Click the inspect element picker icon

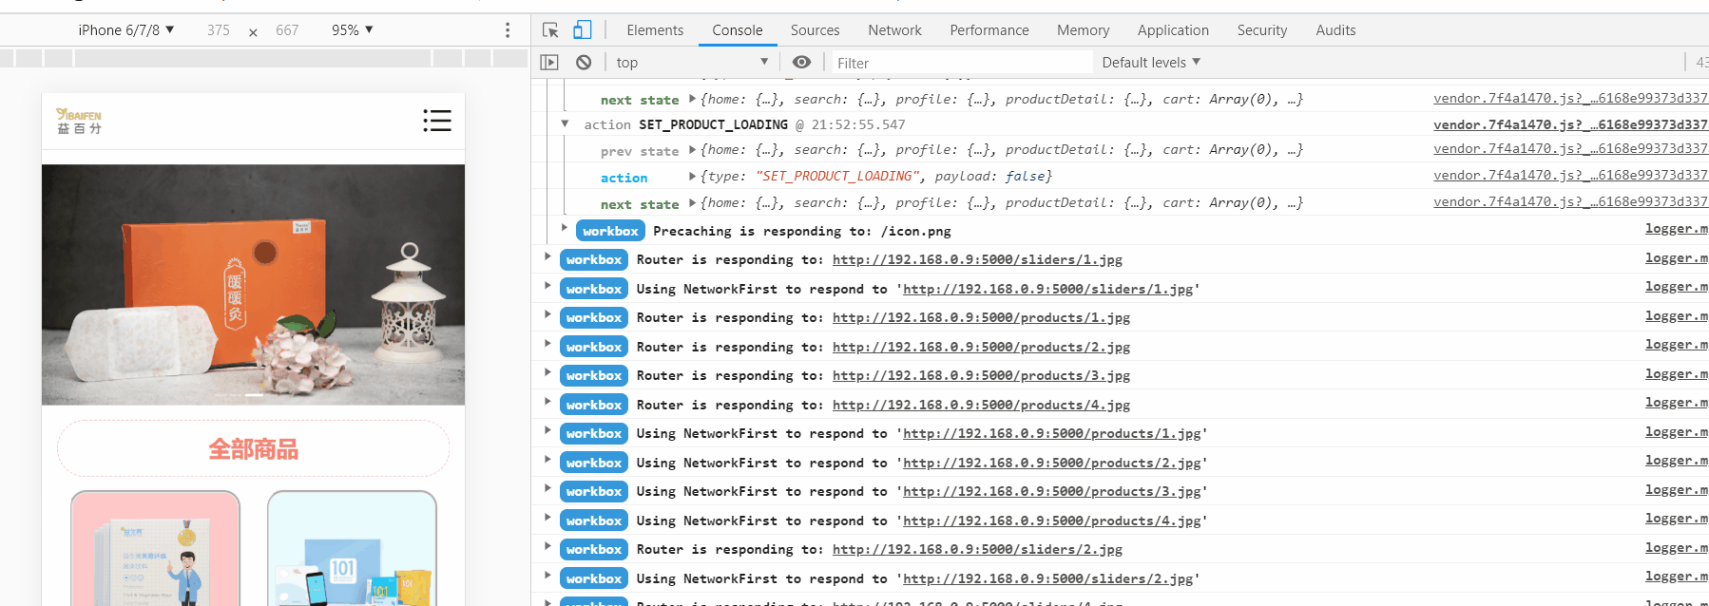coord(550,30)
